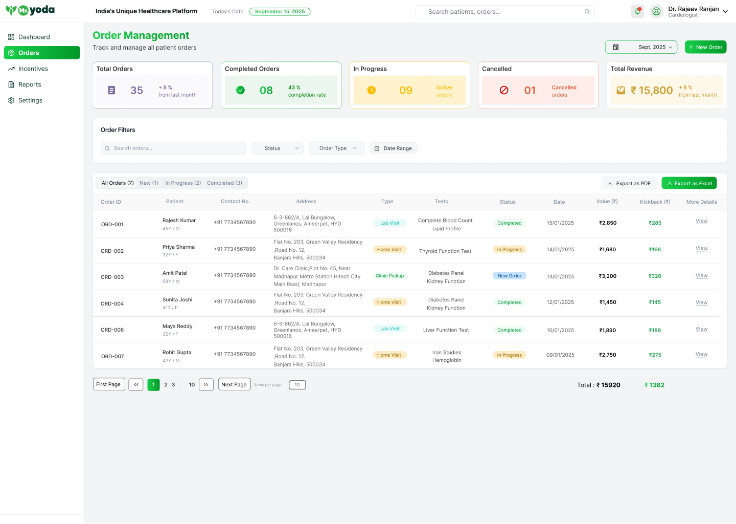Click the Completed Orders checkmark icon

(x=240, y=91)
